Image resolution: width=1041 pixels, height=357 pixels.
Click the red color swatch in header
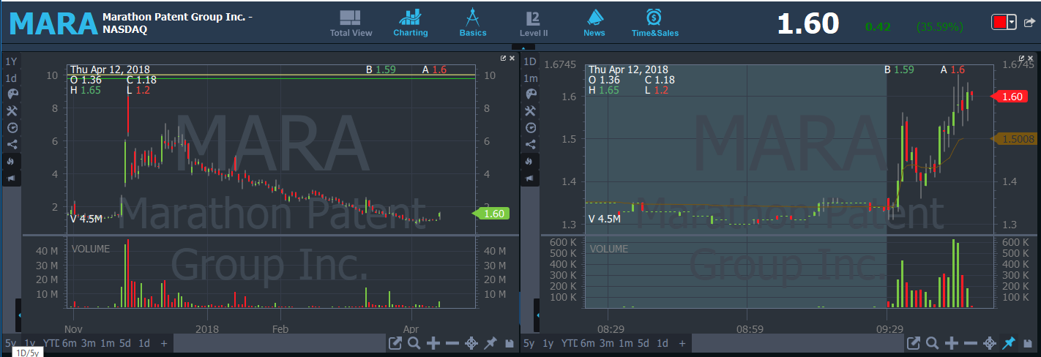(999, 22)
